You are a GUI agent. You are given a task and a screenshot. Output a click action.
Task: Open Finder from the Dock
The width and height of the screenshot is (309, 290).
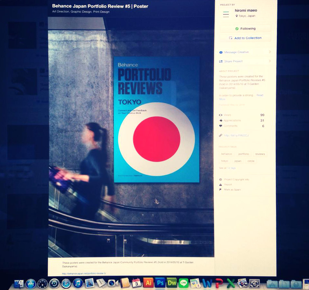[x=19, y=284]
